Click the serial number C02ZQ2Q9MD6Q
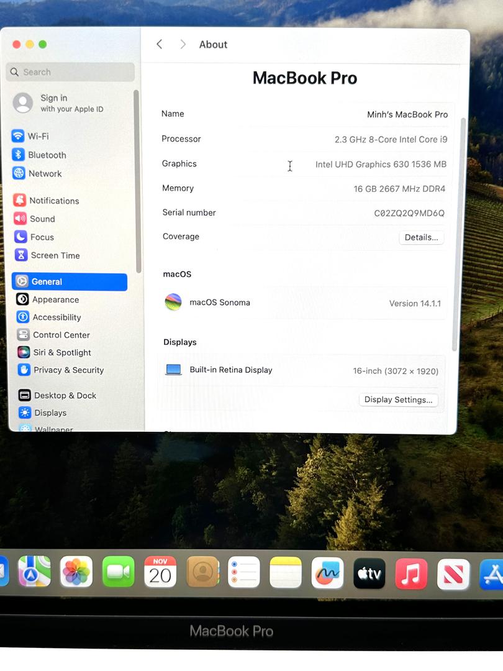Viewport: 503px width, 671px height. point(409,212)
